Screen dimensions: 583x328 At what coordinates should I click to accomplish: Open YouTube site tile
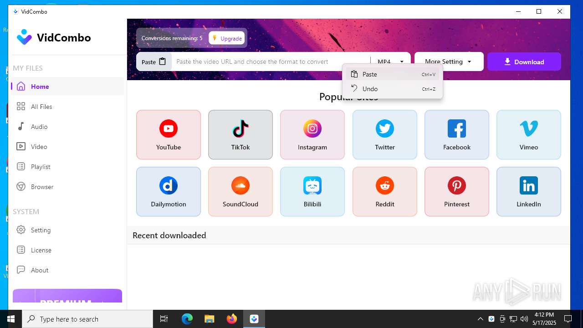(169, 134)
